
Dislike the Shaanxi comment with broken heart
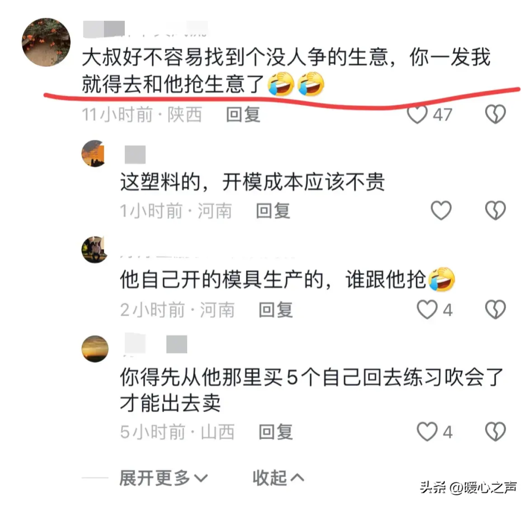point(495,114)
